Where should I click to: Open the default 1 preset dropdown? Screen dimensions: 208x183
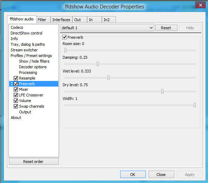click(107, 28)
